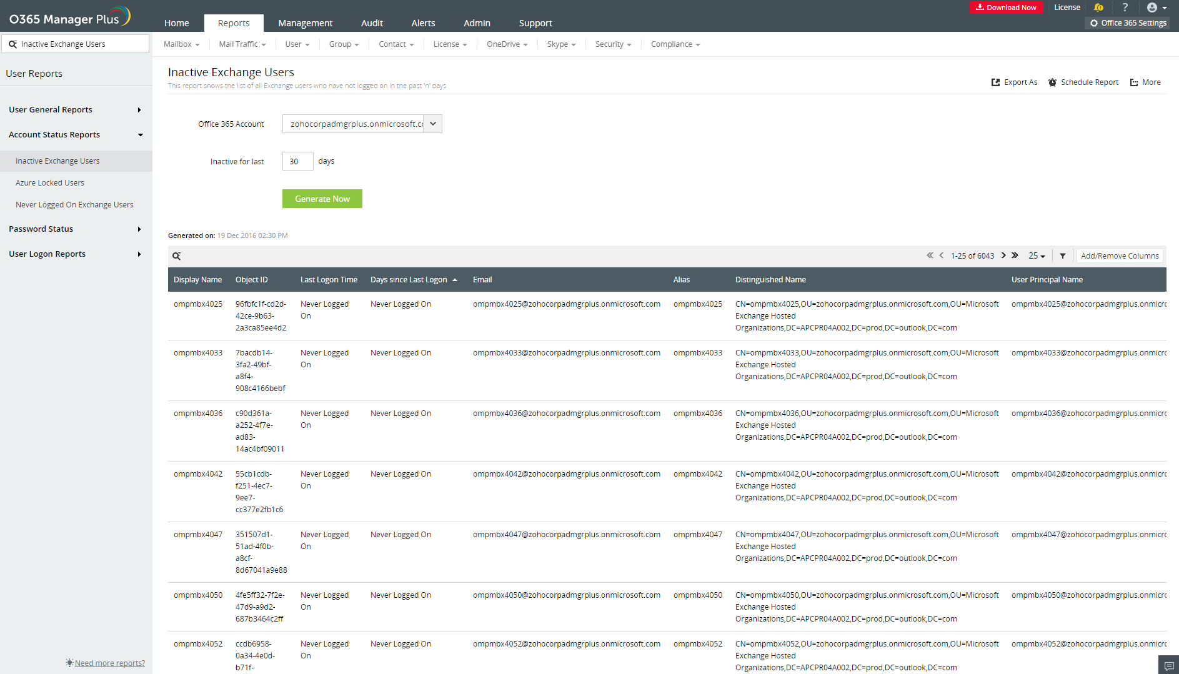
Task: Click the O365 Manager Plus logo
Action: [70, 17]
